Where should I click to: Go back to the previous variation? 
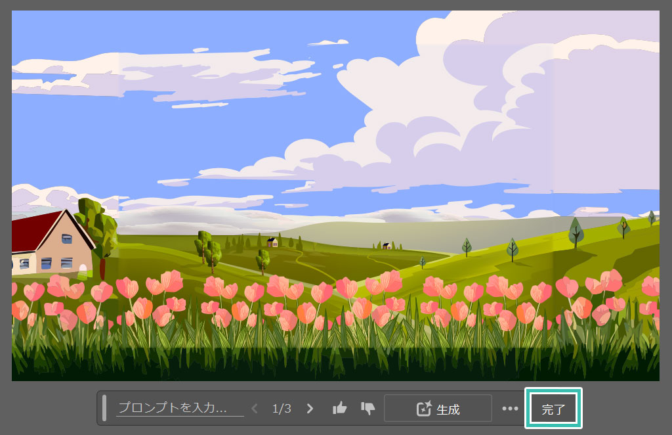tap(255, 409)
